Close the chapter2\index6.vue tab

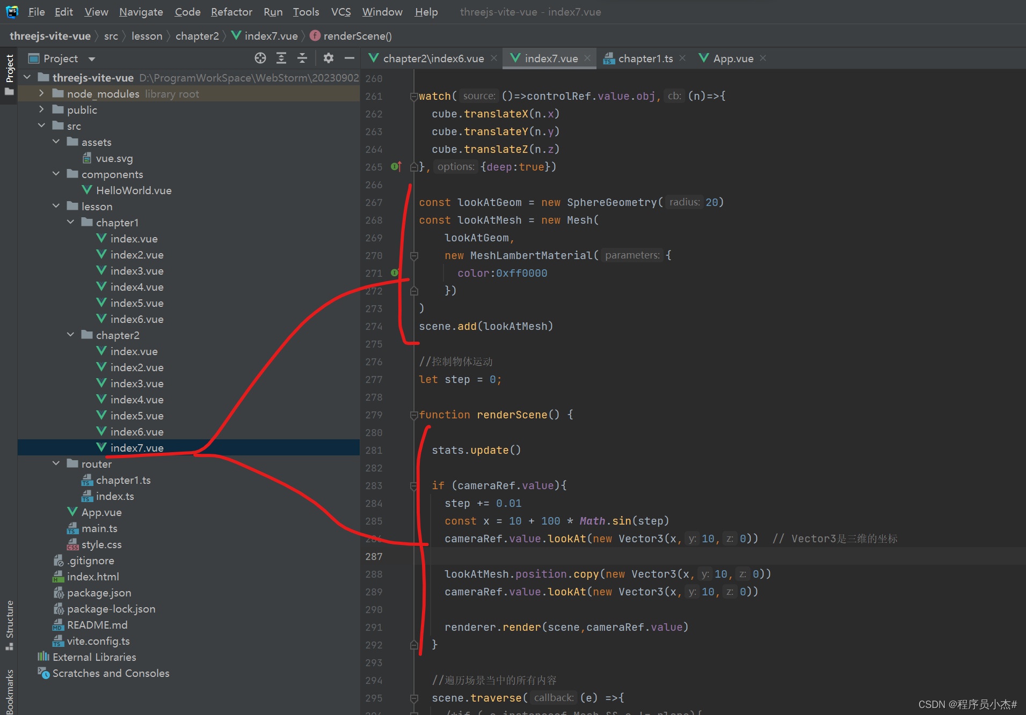pyautogui.click(x=494, y=58)
